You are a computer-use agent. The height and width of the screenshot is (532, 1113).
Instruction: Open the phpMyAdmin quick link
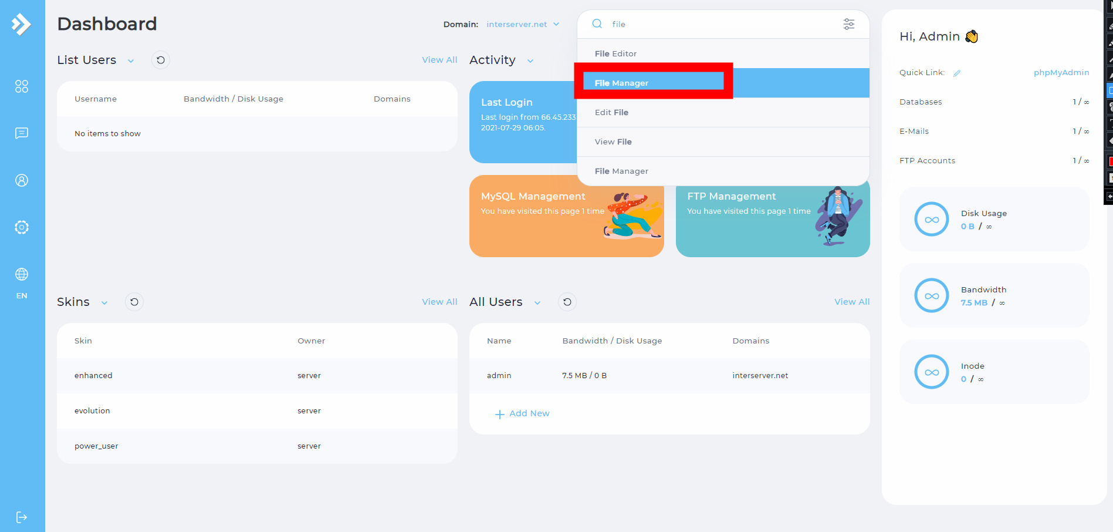1061,72
